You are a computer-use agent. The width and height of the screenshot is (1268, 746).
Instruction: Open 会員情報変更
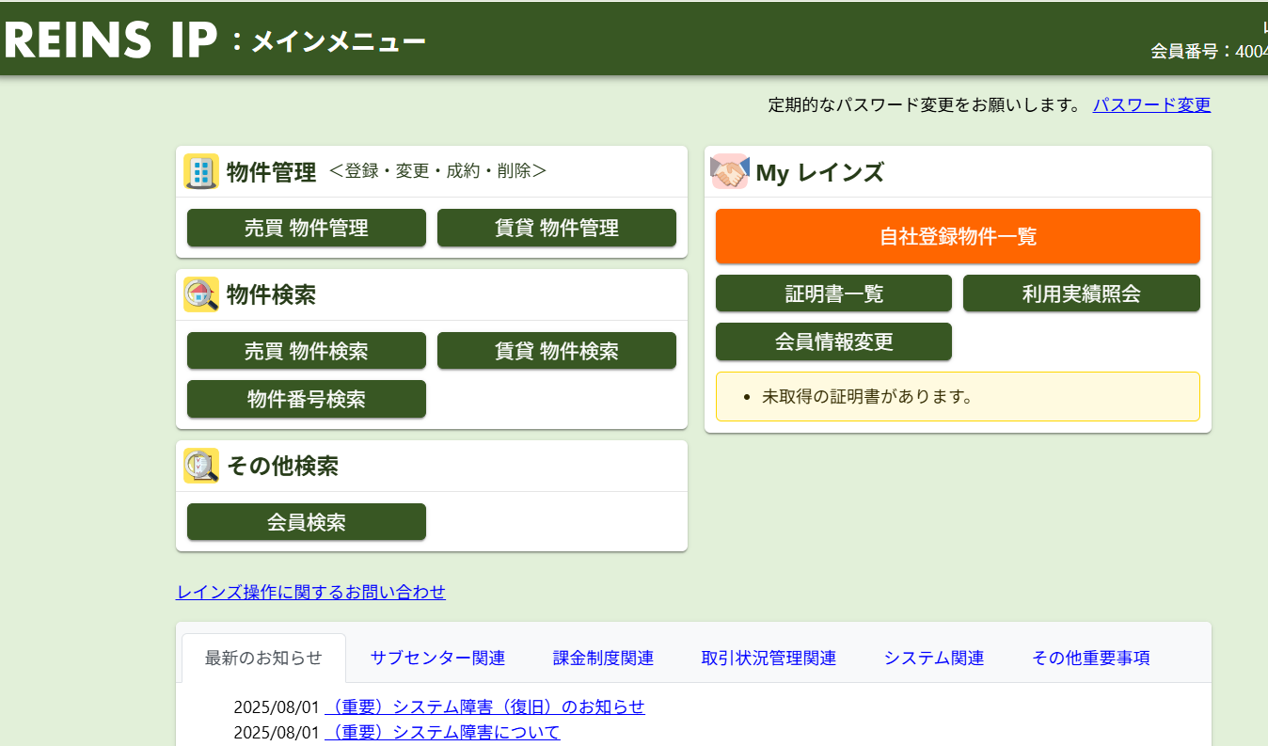point(833,341)
